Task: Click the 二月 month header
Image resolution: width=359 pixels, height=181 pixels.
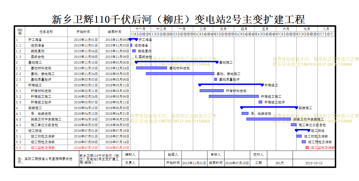Action: [203, 29]
